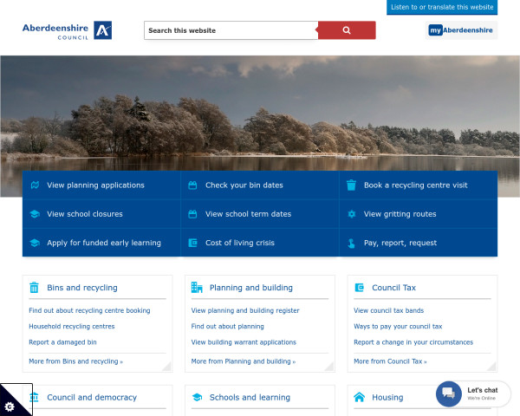Open the Housing heading
Image resolution: width=520 pixels, height=416 pixels.
pos(387,398)
